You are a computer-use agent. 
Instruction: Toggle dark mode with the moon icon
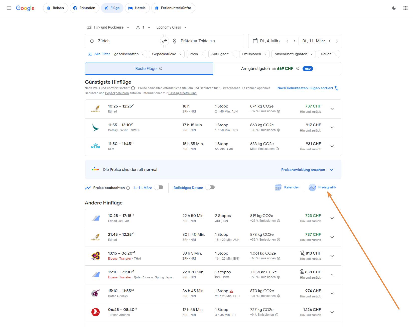[394, 8]
